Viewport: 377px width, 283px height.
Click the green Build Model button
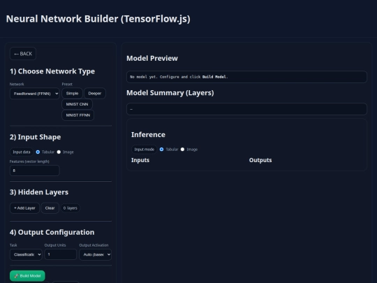coord(27,276)
